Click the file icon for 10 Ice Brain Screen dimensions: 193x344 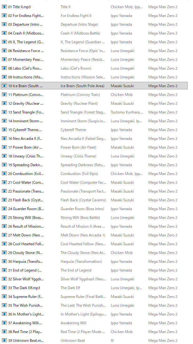tap(4, 86)
